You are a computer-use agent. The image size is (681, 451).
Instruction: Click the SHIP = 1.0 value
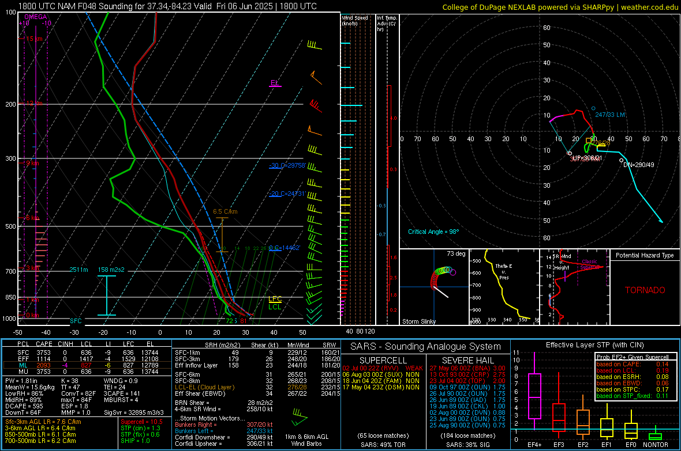pyautogui.click(x=135, y=441)
